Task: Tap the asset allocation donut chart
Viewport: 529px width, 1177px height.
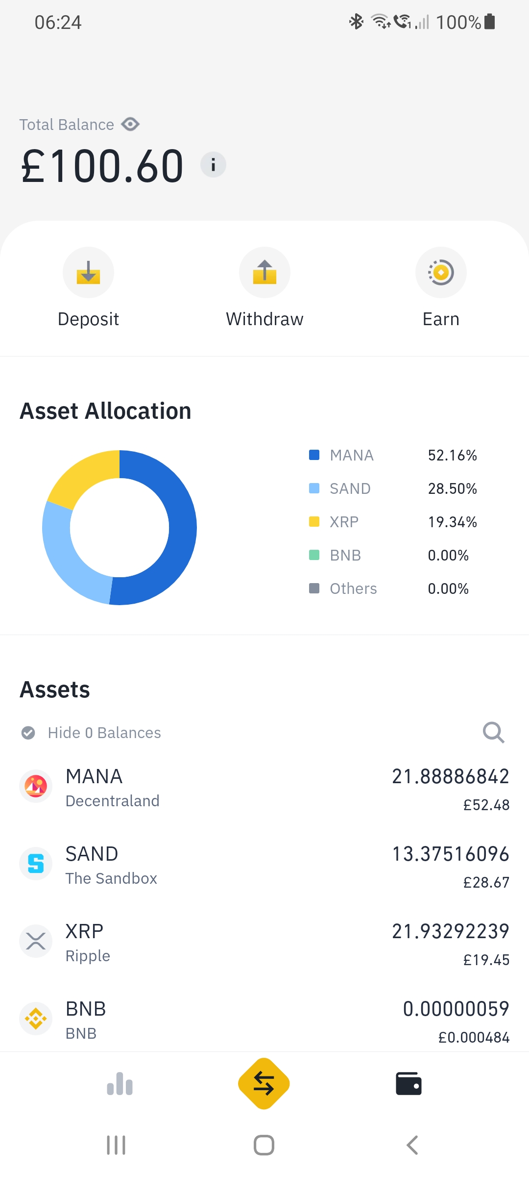Action: pos(120,528)
